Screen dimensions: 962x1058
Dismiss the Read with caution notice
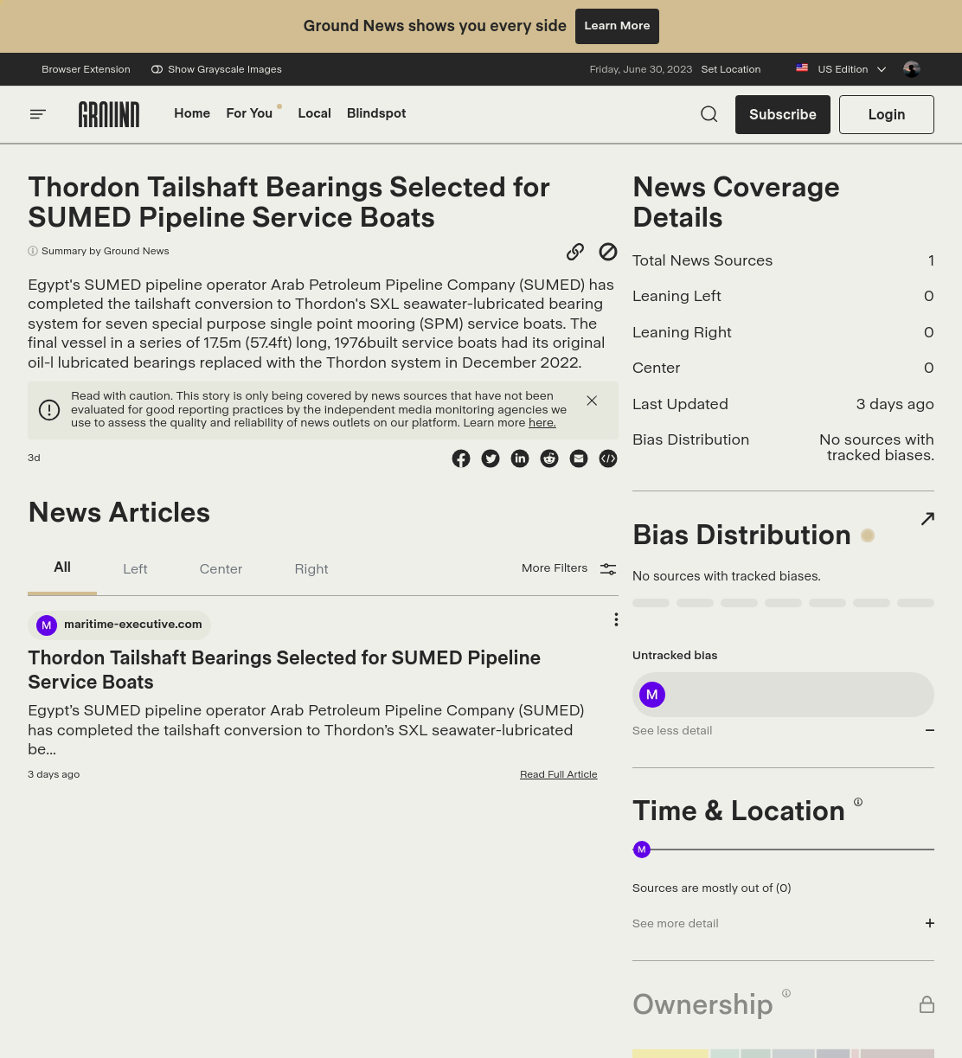[x=592, y=401]
